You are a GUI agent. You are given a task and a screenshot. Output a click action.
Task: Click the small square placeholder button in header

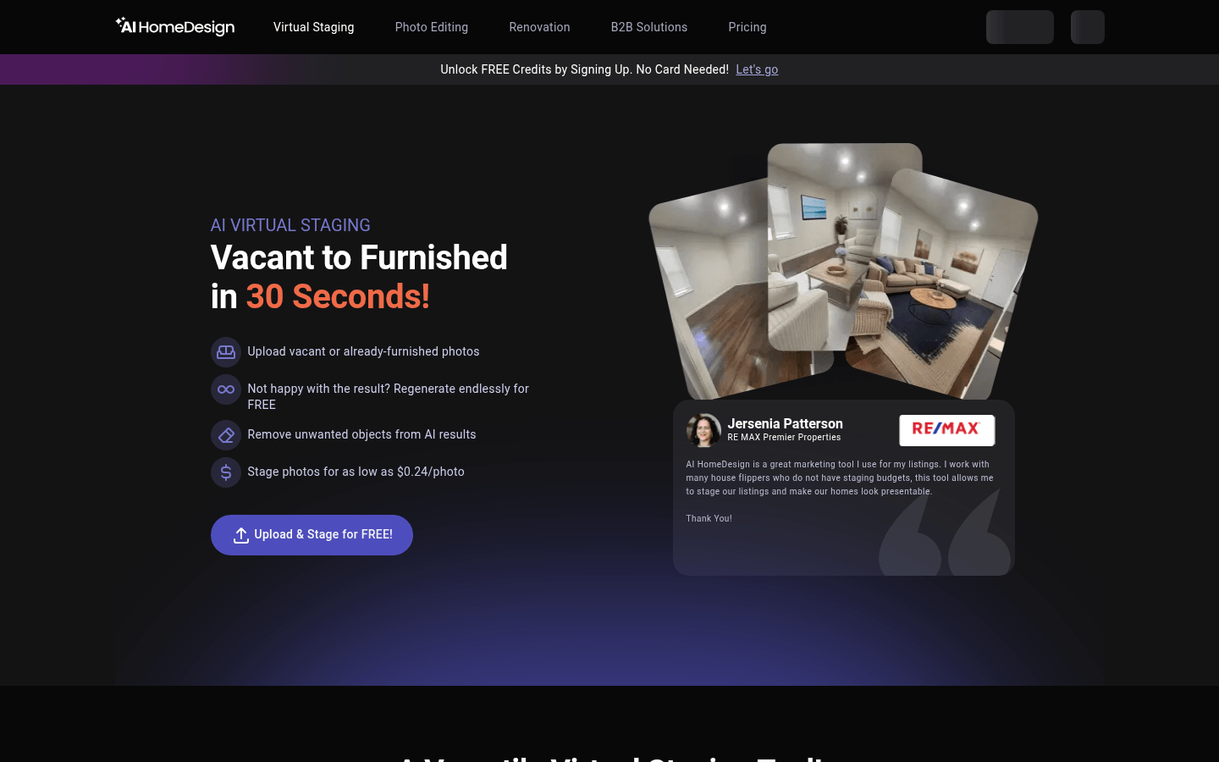[1088, 27]
